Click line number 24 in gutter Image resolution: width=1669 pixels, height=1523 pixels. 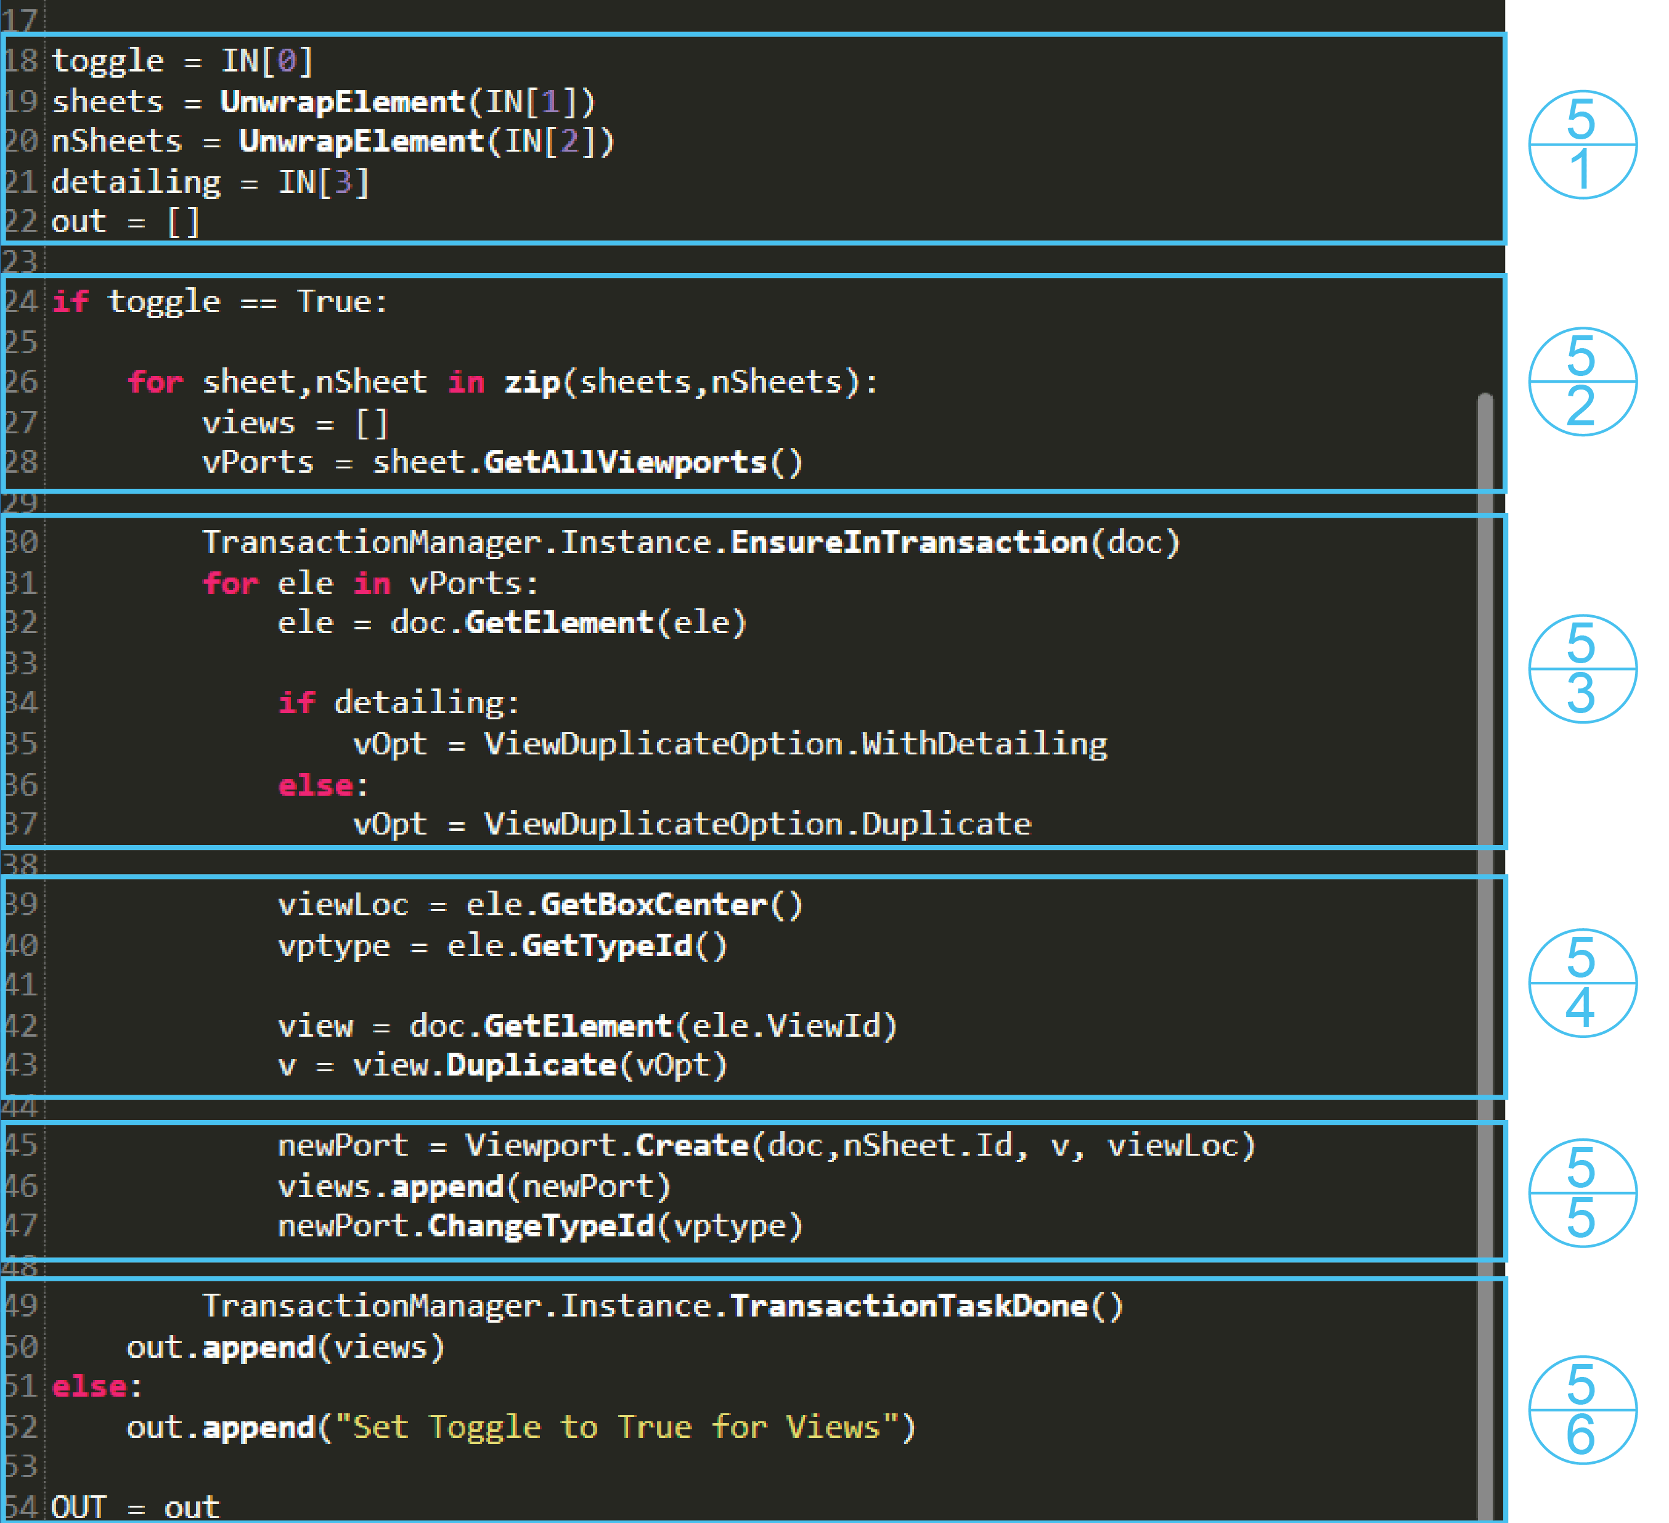pos(21,301)
